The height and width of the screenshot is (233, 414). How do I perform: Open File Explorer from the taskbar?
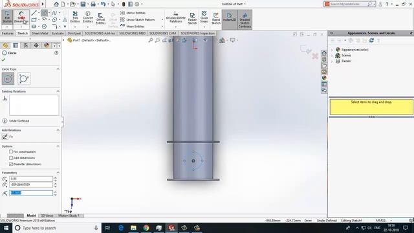pos(134,228)
